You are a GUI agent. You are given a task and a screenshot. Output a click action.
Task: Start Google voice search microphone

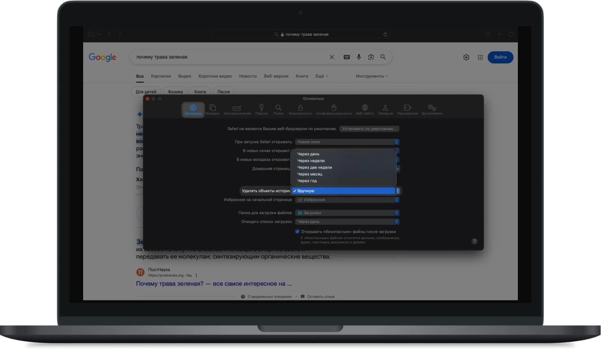pos(358,57)
